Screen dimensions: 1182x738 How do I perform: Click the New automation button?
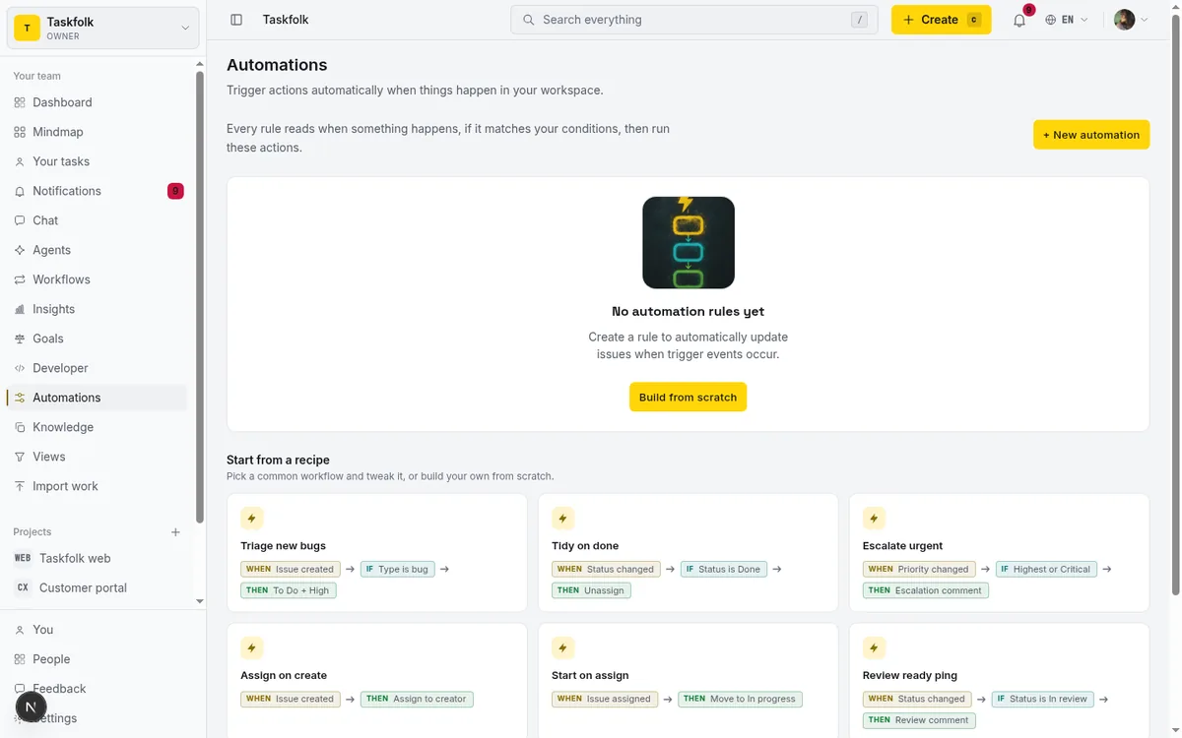coord(1091,135)
